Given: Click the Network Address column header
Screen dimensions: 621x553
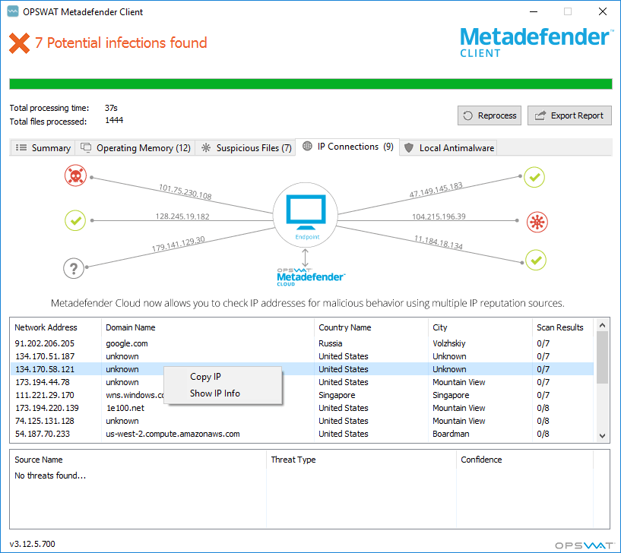Looking at the screenshot, I should (55, 327).
